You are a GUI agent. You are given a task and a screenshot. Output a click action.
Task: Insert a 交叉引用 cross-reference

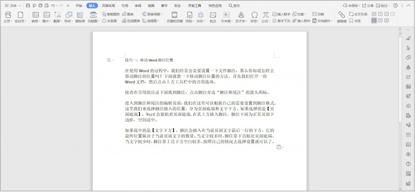click(x=358, y=14)
